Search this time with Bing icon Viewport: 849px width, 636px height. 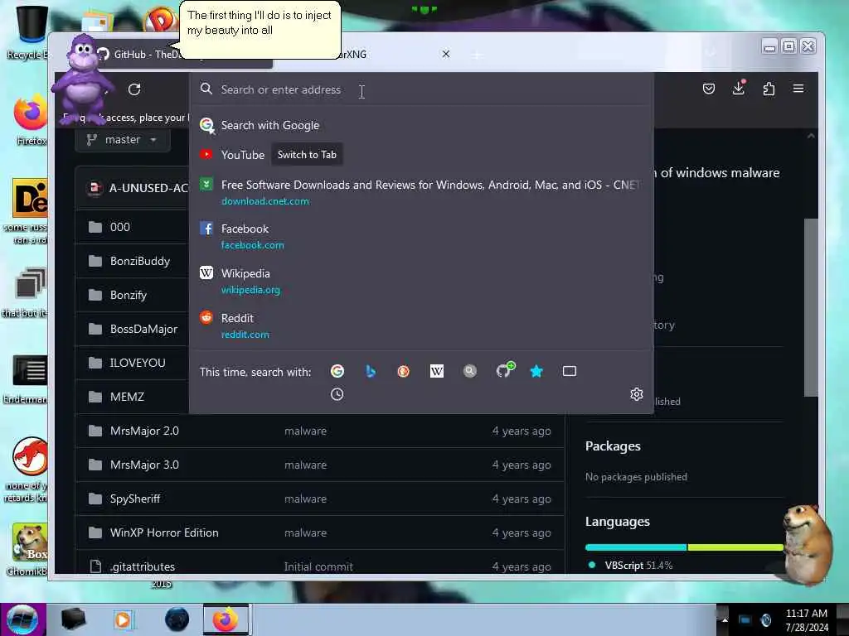coord(371,371)
